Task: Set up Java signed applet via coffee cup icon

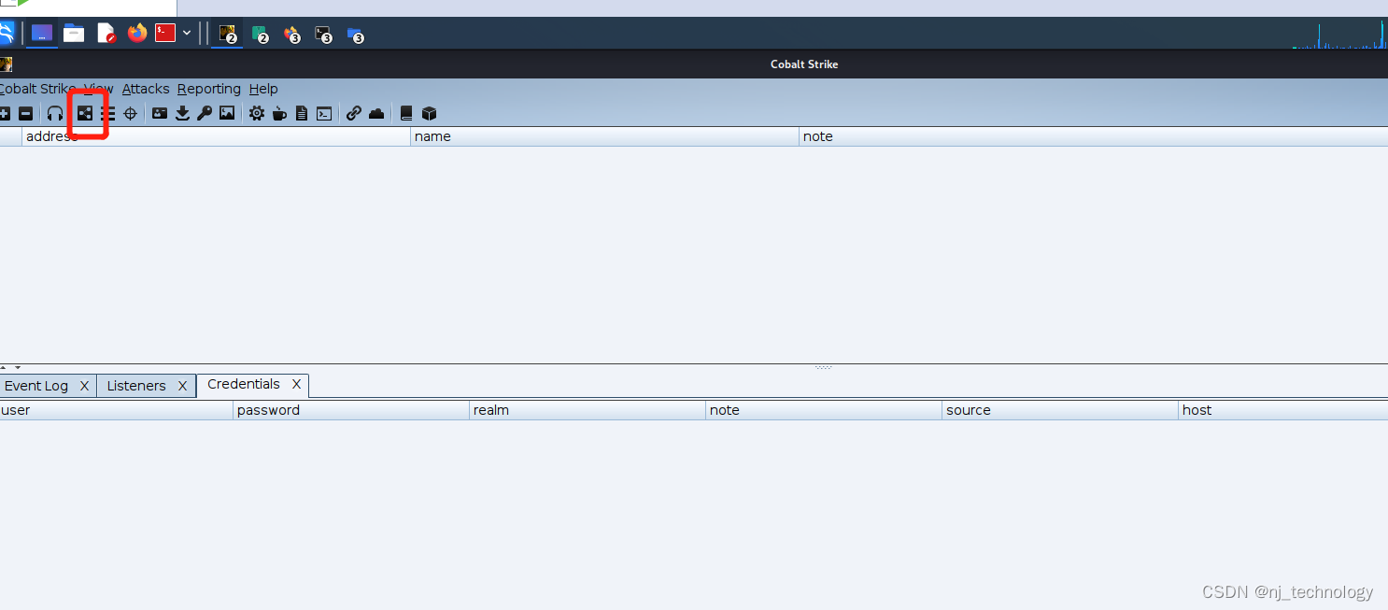Action: [x=279, y=114]
